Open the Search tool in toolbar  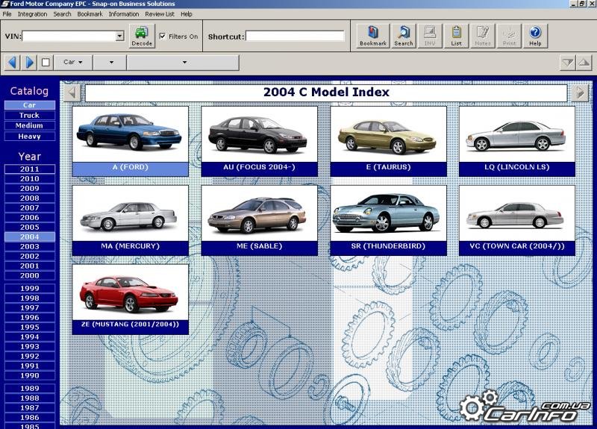point(404,36)
